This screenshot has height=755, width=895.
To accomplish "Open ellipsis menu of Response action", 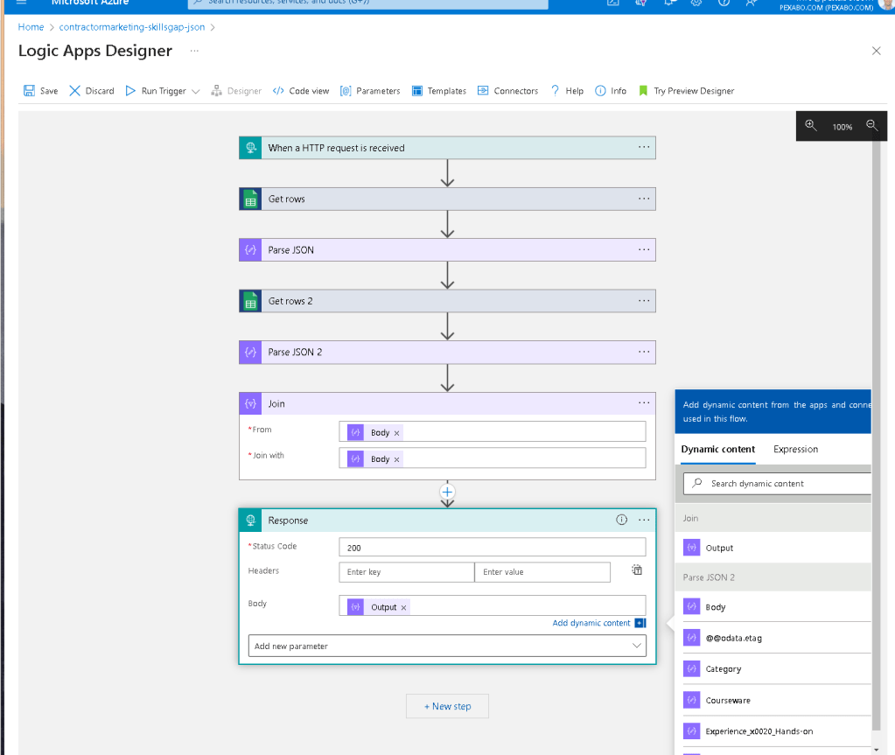I will pos(644,520).
